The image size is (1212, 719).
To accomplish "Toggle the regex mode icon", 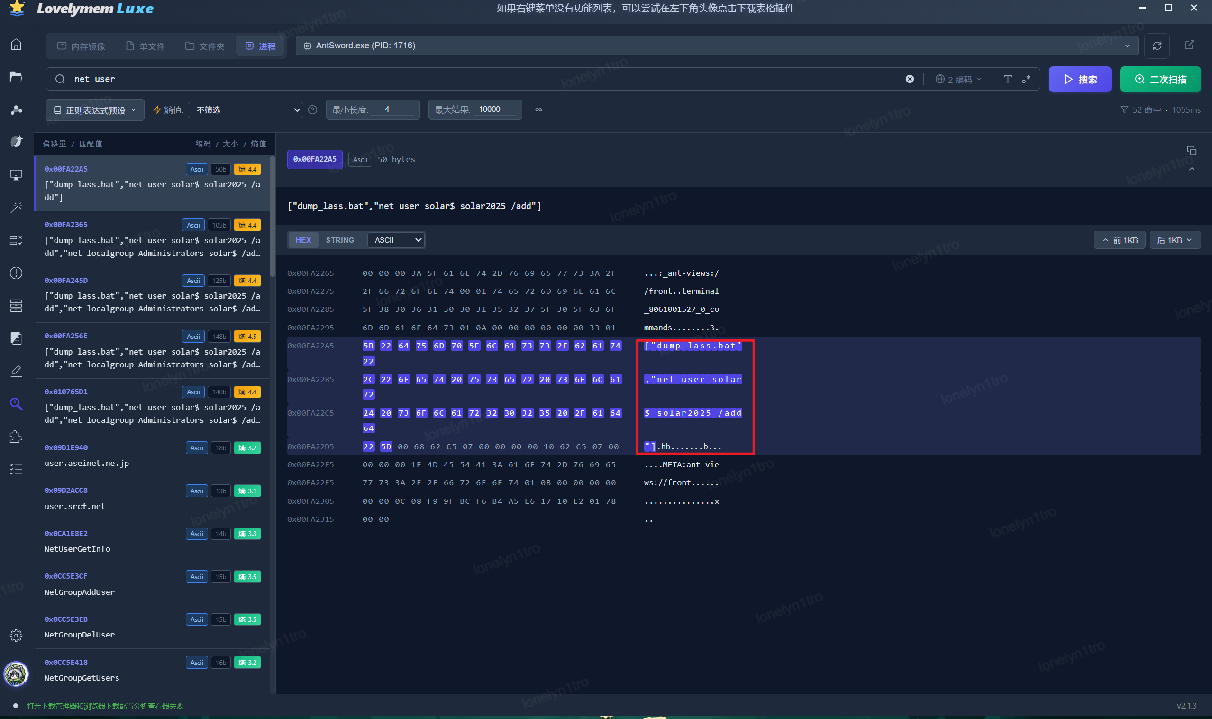I will click(x=1027, y=79).
